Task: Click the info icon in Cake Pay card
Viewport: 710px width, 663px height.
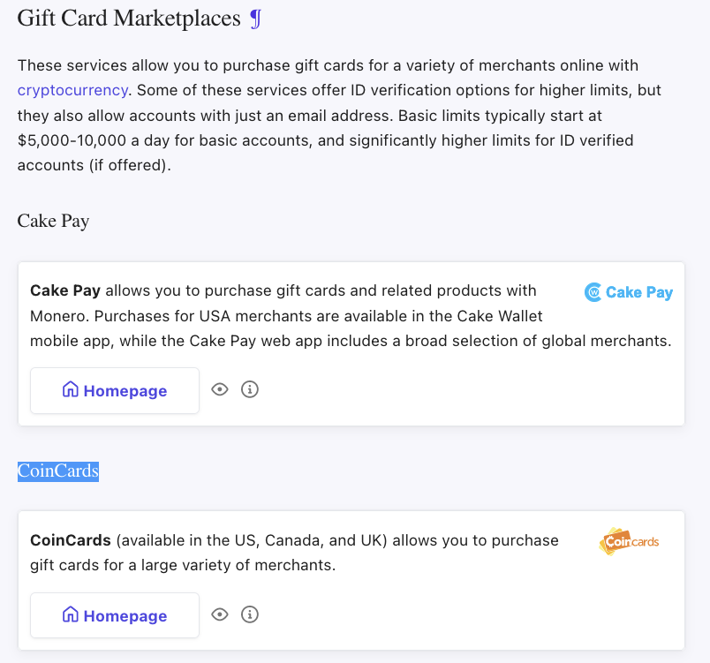Action: coord(250,389)
